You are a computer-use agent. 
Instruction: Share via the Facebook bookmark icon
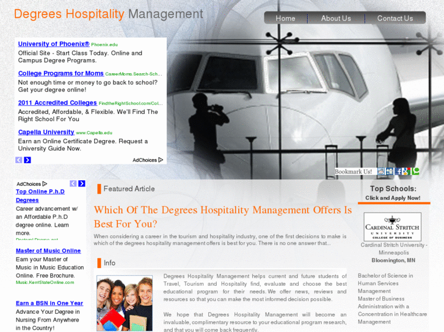click(398, 171)
